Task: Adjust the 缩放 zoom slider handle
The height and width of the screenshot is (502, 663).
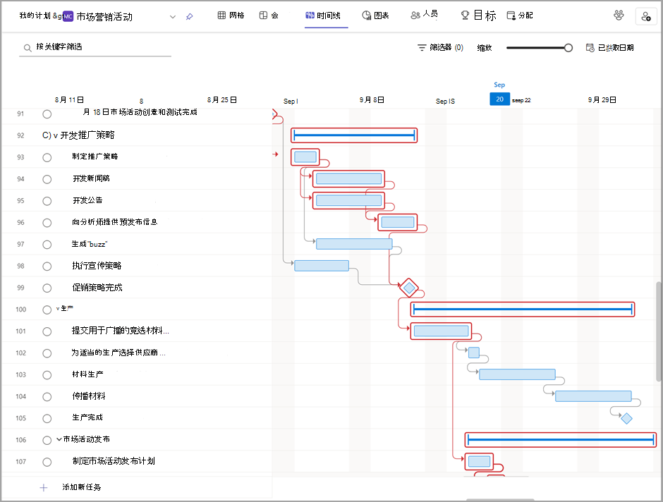Action: (x=568, y=48)
